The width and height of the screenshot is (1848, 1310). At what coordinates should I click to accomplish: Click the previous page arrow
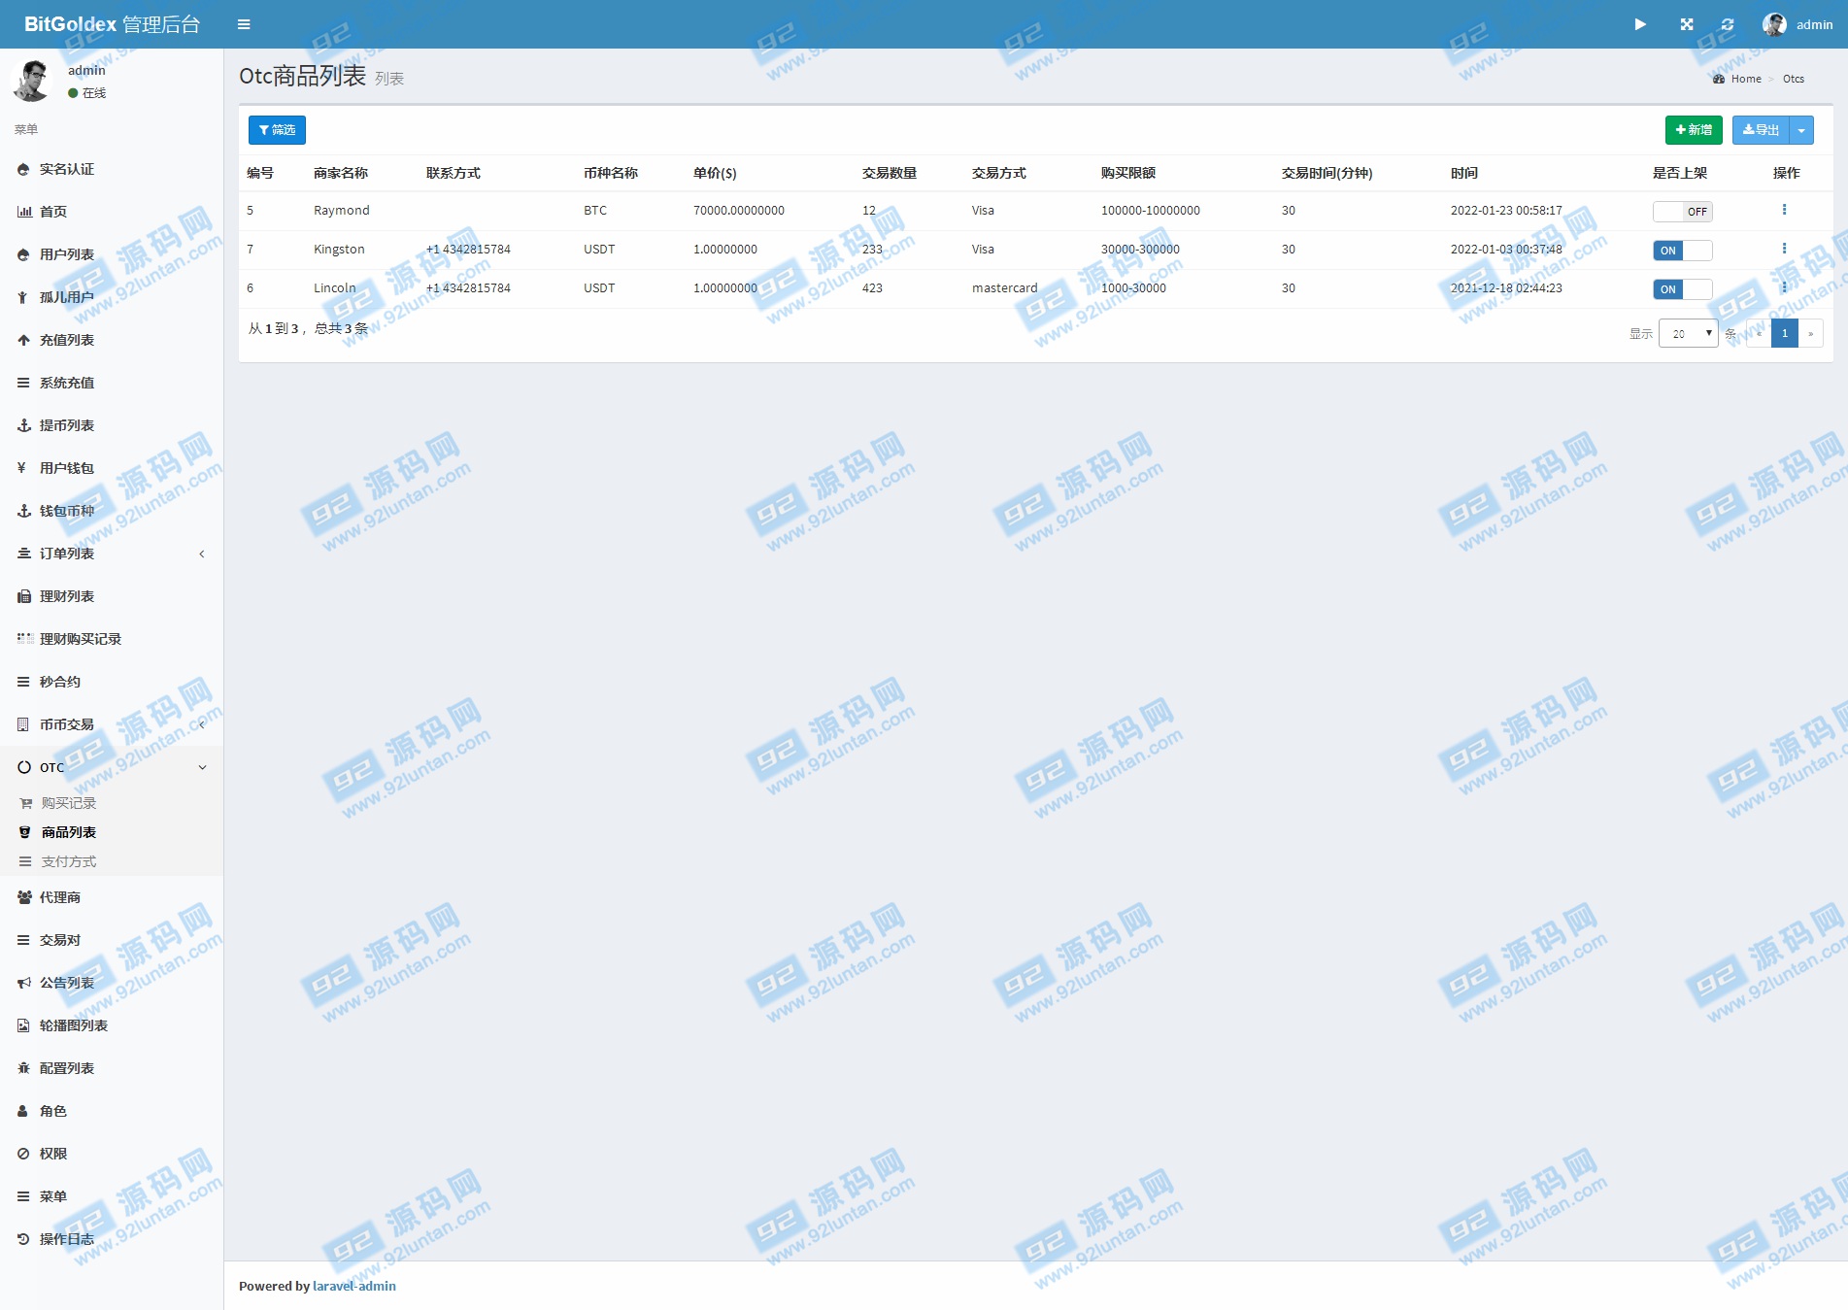pyautogui.click(x=1759, y=334)
